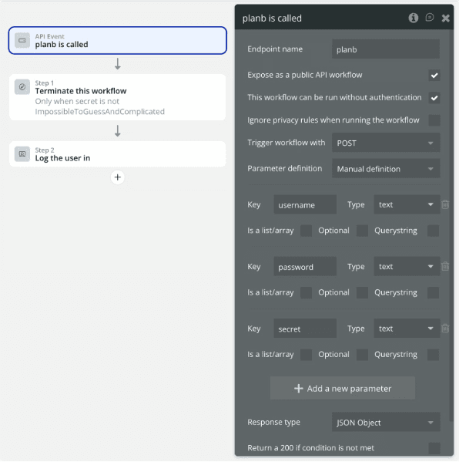This screenshot has height=462, width=459.
Task: Check Is a list/array for username
Action: point(306,231)
